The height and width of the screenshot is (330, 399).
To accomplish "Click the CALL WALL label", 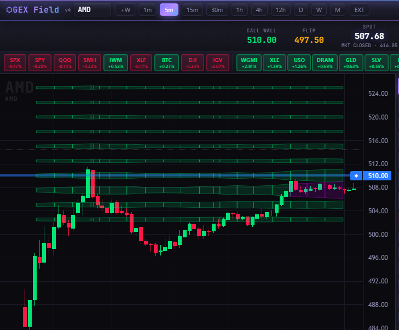I will [x=261, y=31].
